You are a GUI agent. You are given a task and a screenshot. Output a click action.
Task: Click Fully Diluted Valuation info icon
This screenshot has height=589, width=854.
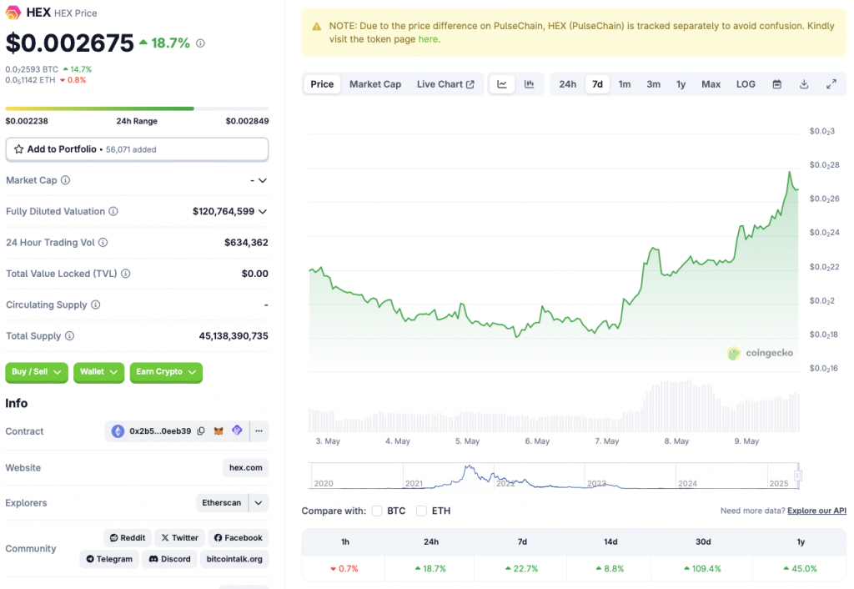point(113,211)
